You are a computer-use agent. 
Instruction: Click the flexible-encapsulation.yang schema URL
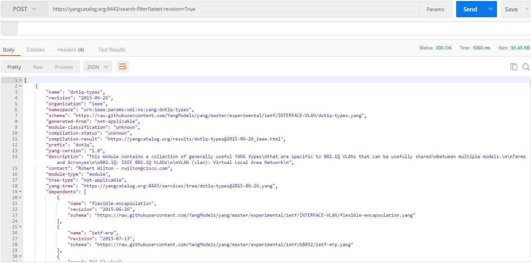coord(255,215)
